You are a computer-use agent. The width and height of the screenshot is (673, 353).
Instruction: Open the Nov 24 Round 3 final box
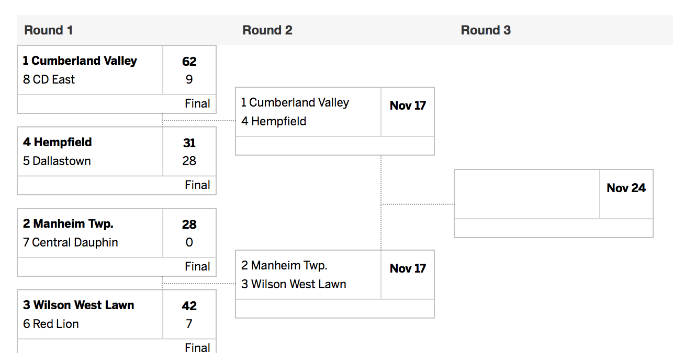coord(554,204)
